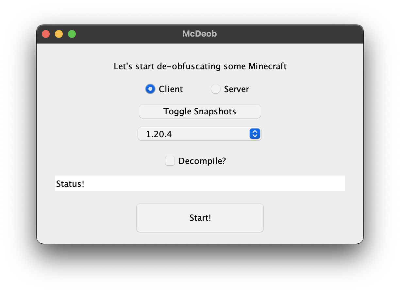Enable the Decompile checkbox
This screenshot has height=292, width=400.
click(x=170, y=161)
